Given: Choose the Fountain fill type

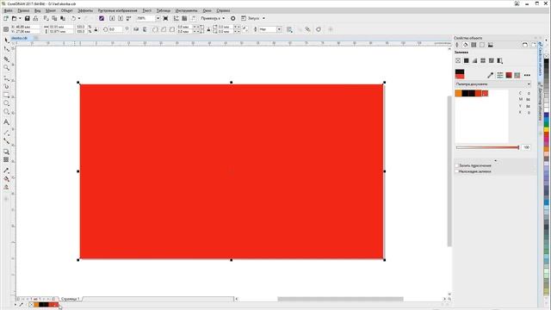Looking at the screenshot, I should pyautogui.click(x=474, y=61).
